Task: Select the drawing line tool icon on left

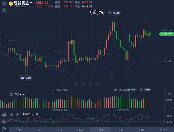Action: (x=4, y=122)
